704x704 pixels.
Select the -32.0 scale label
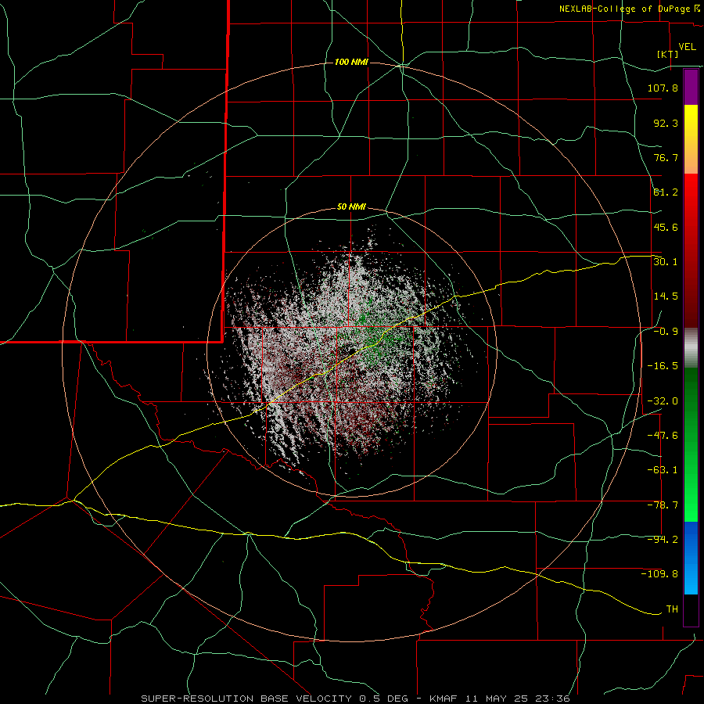pyautogui.click(x=663, y=401)
